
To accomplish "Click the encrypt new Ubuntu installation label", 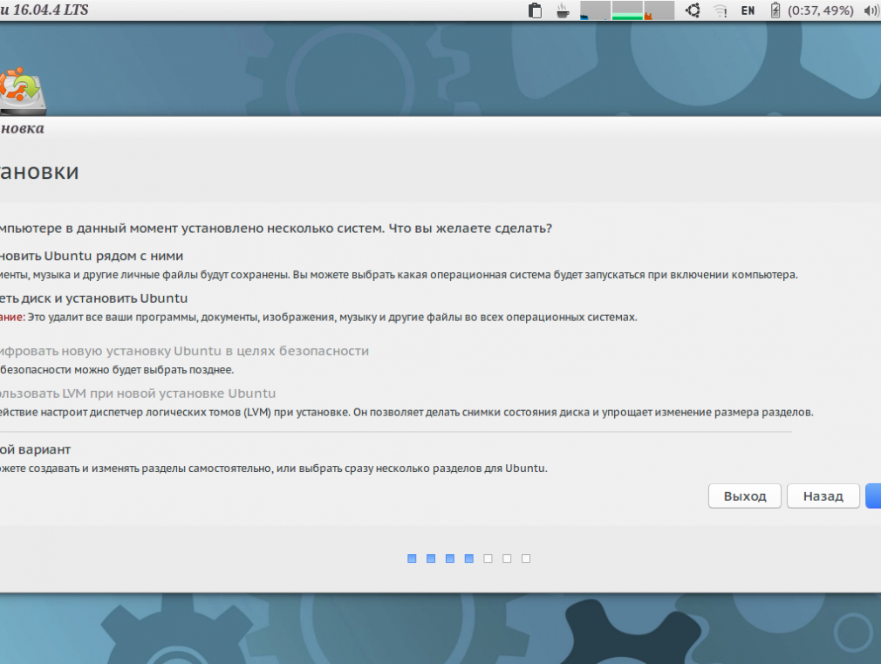I will click(x=184, y=351).
